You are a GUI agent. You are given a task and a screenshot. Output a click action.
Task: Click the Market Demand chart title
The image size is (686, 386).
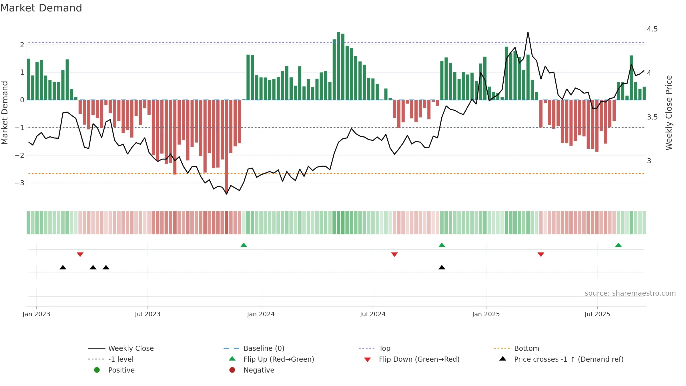click(x=41, y=8)
